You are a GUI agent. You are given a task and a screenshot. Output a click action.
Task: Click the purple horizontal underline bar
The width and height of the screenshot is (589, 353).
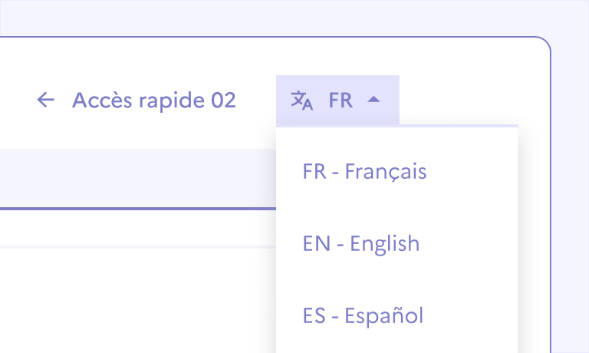(x=138, y=208)
